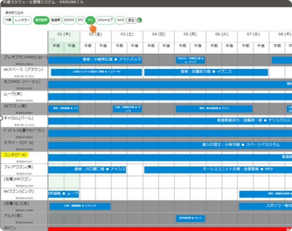Viewport: 292px width, 231px height.
Task: Open the タント booking on アルト row
Action: click(x=190, y=219)
